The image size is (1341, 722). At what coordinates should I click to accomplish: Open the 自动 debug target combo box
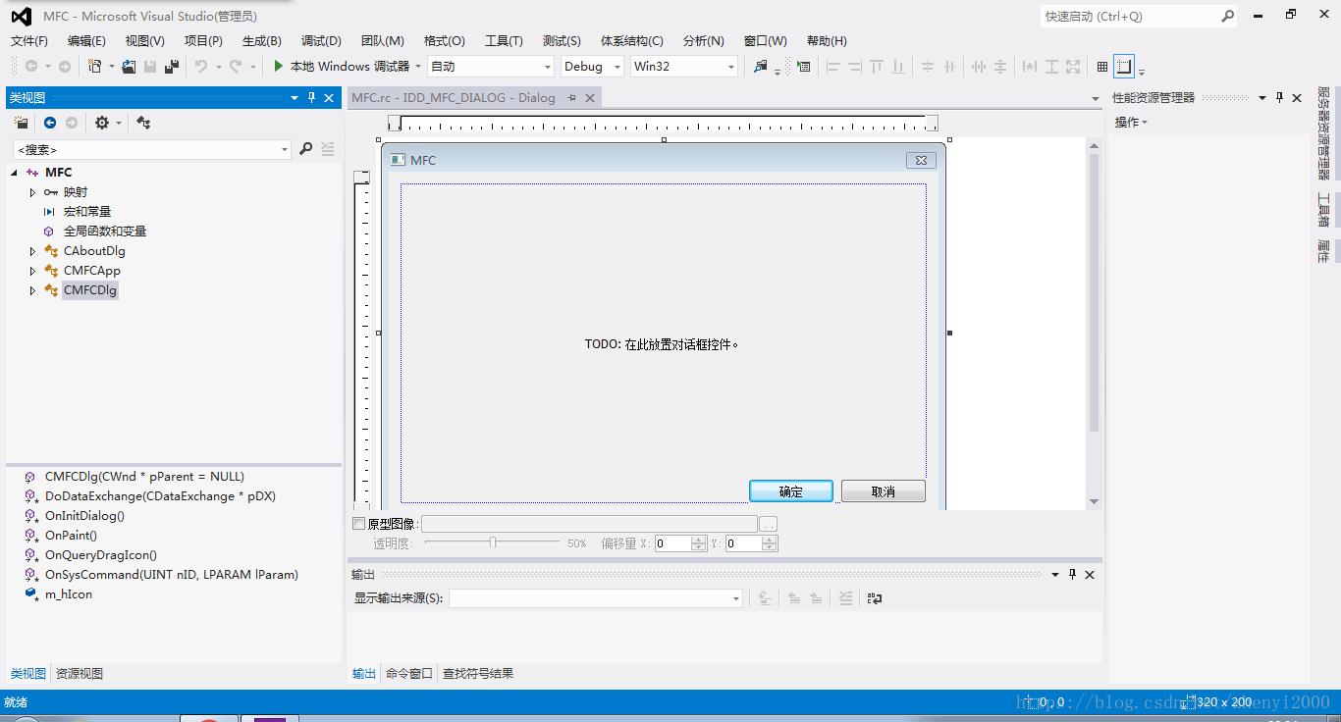491,66
